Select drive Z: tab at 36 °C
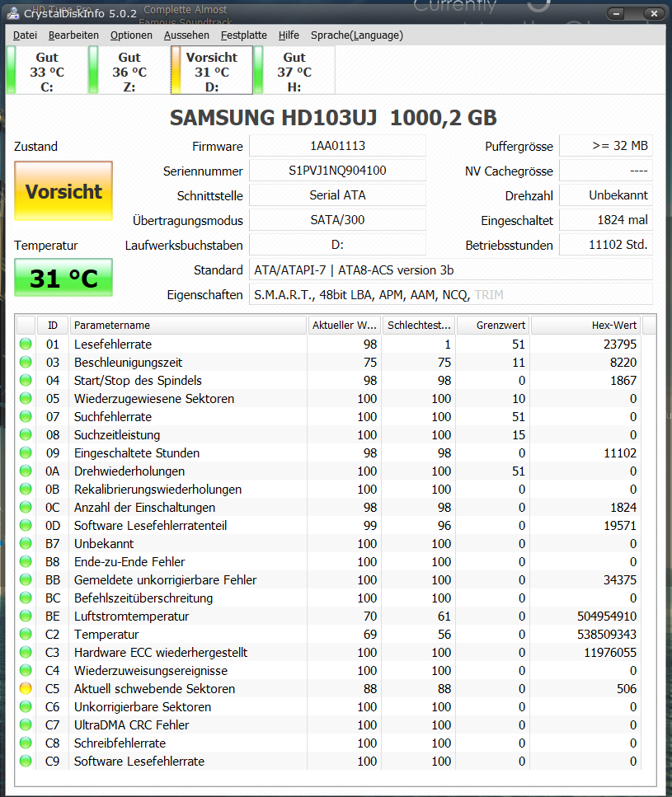Image resolution: width=672 pixels, height=797 pixels. pos(129,71)
